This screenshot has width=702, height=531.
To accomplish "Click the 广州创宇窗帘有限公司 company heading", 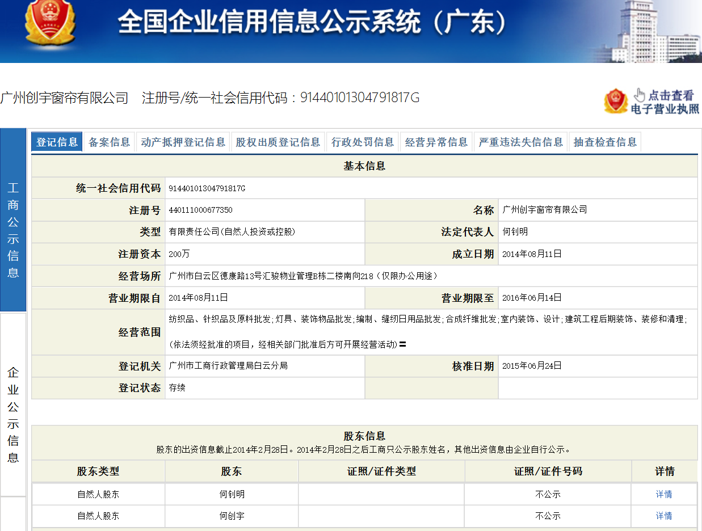I will click(x=64, y=98).
